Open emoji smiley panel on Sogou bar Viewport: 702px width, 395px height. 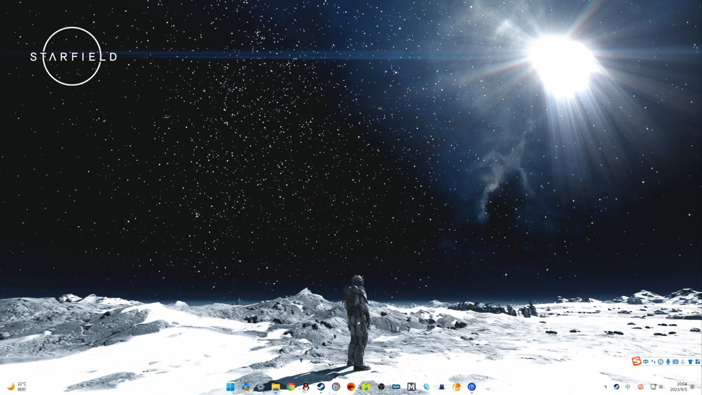click(x=661, y=362)
